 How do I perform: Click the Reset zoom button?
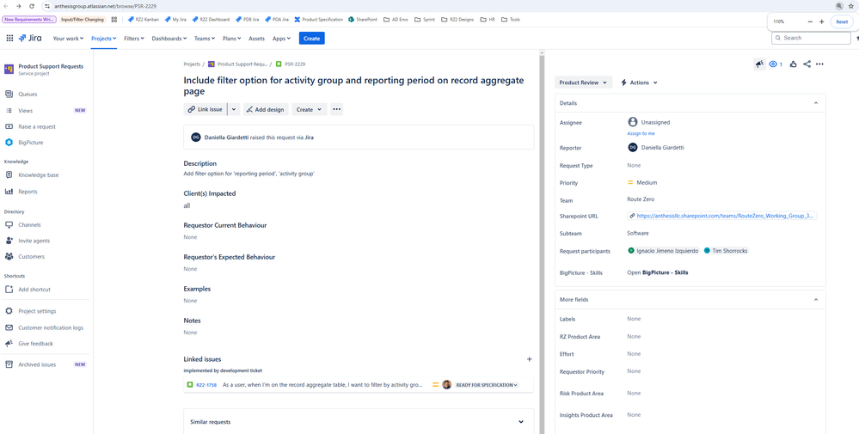coord(842,21)
